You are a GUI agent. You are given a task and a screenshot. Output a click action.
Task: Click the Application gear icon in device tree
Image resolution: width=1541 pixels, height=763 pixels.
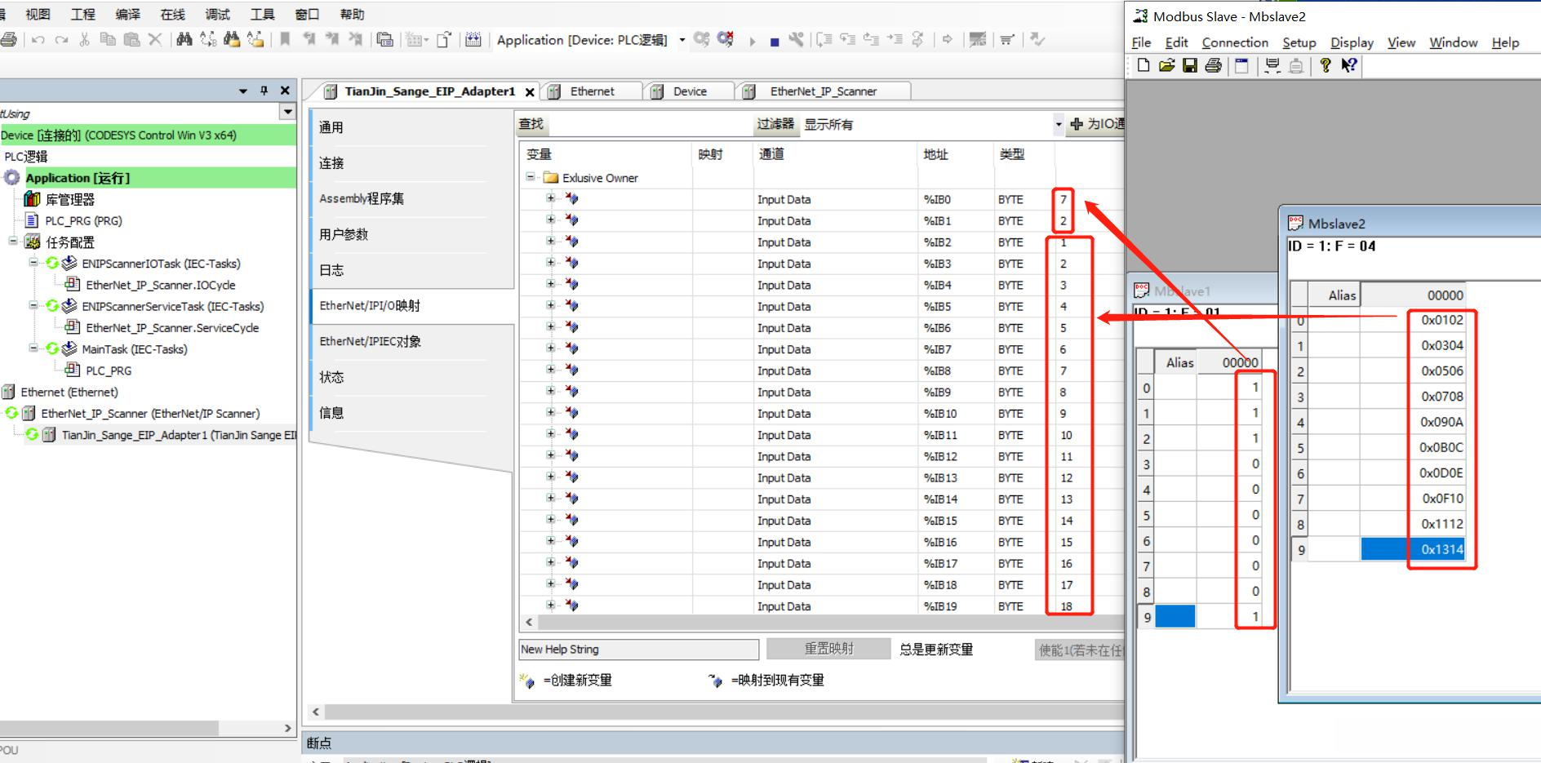tap(12, 178)
